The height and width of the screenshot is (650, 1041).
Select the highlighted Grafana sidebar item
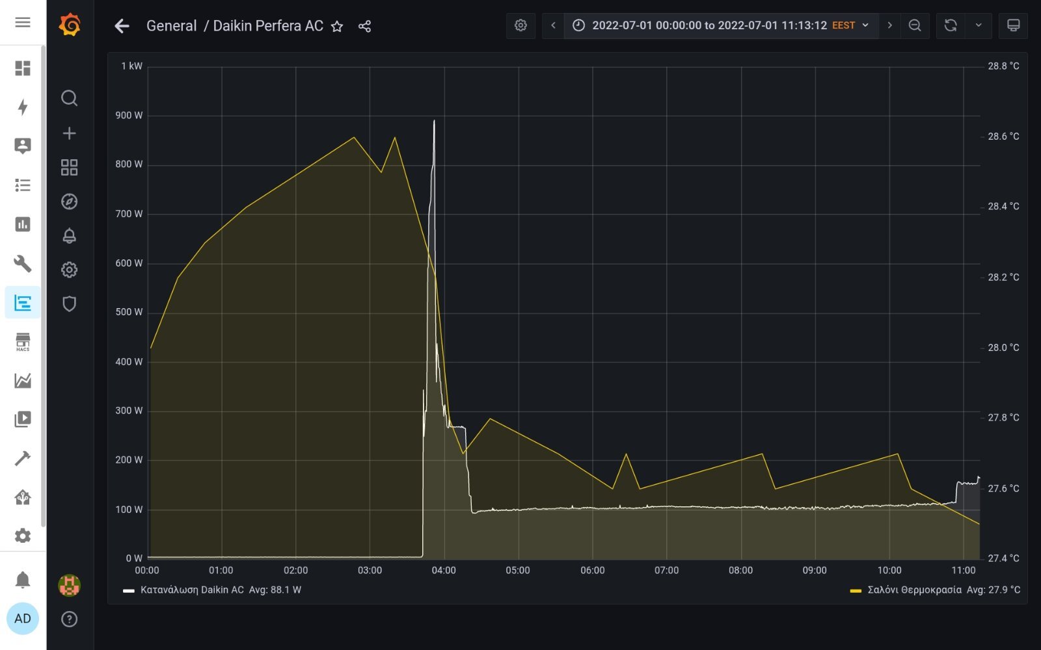point(23,302)
